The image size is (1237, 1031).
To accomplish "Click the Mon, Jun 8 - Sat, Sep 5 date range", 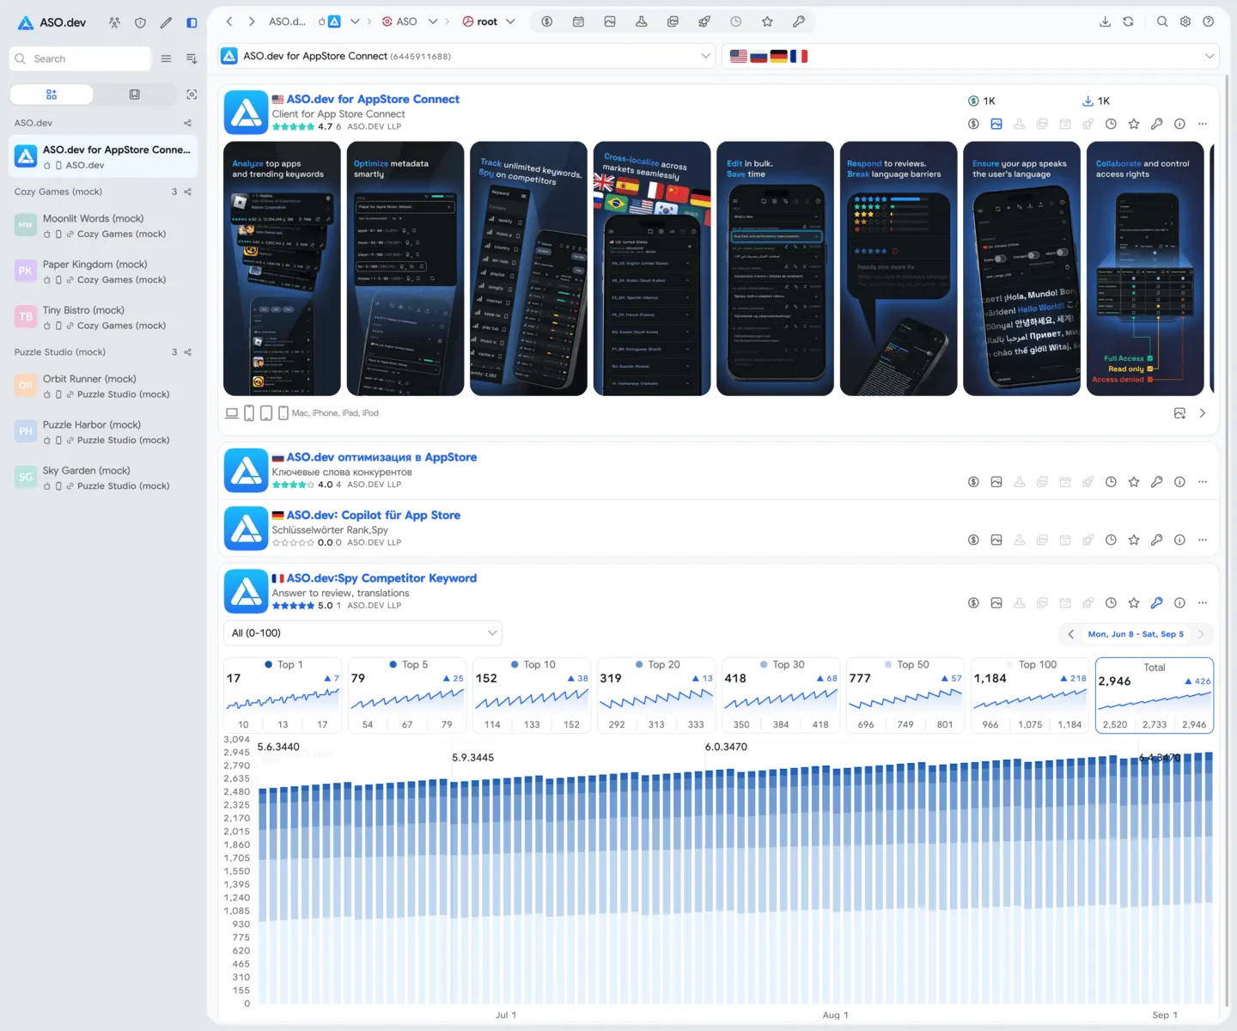I will pos(1136,634).
